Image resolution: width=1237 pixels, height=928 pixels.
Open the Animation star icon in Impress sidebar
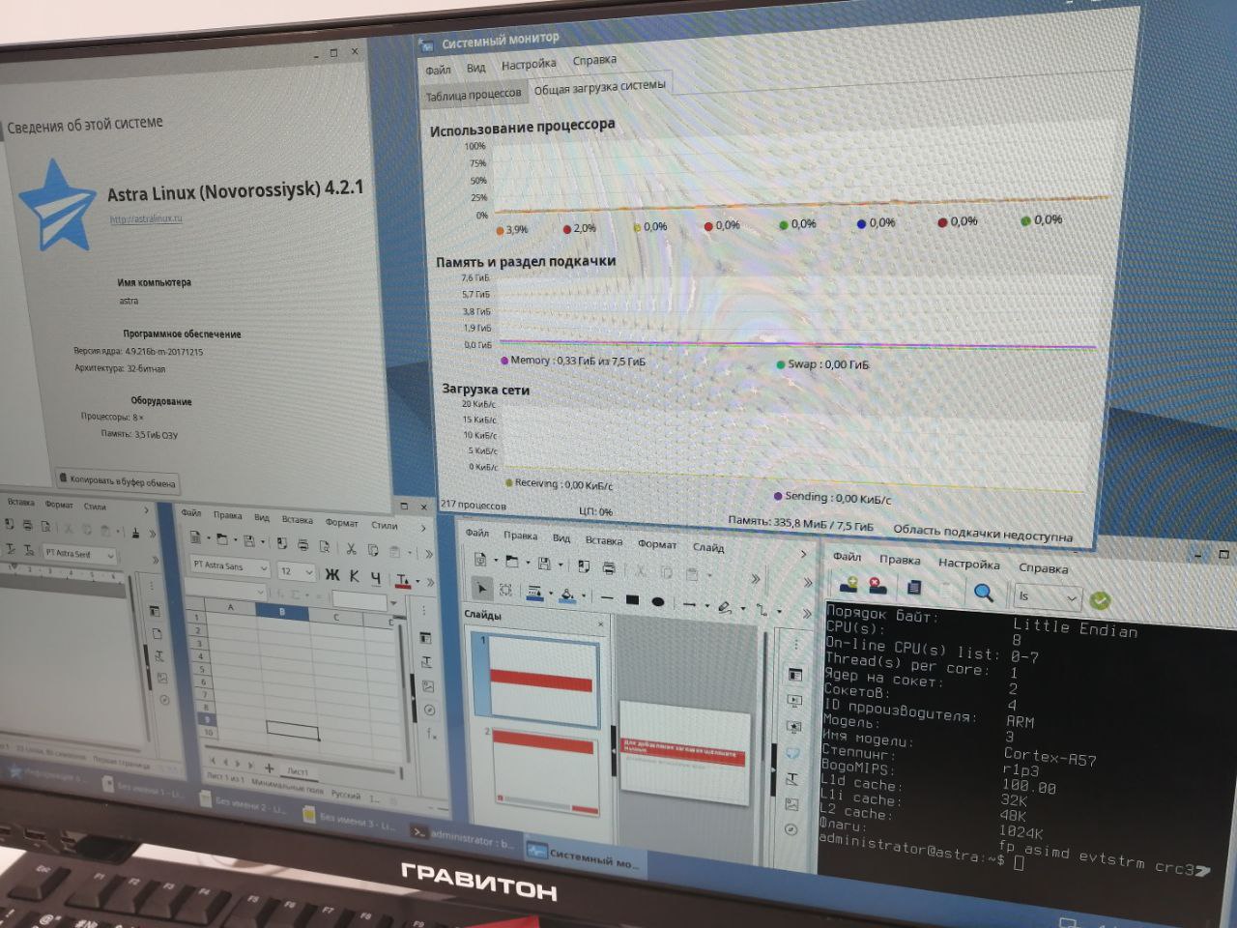(794, 727)
